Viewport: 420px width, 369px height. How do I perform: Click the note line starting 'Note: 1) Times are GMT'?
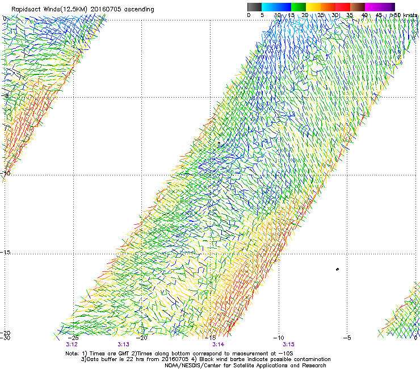[179, 354]
